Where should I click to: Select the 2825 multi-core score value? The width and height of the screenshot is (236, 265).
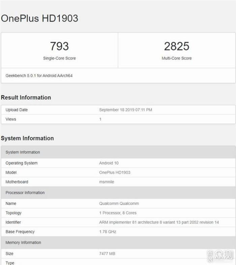pyautogui.click(x=177, y=46)
